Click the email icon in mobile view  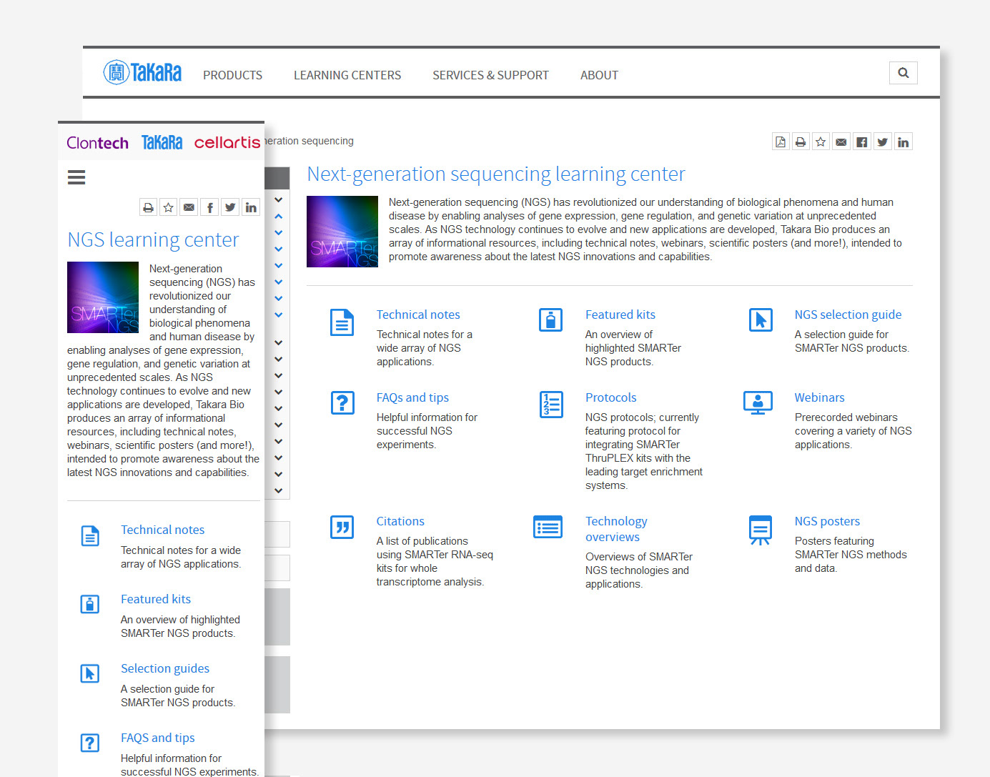point(189,207)
